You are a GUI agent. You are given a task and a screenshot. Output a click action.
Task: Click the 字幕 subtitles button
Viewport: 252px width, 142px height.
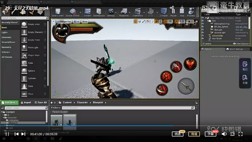pos(211,134)
